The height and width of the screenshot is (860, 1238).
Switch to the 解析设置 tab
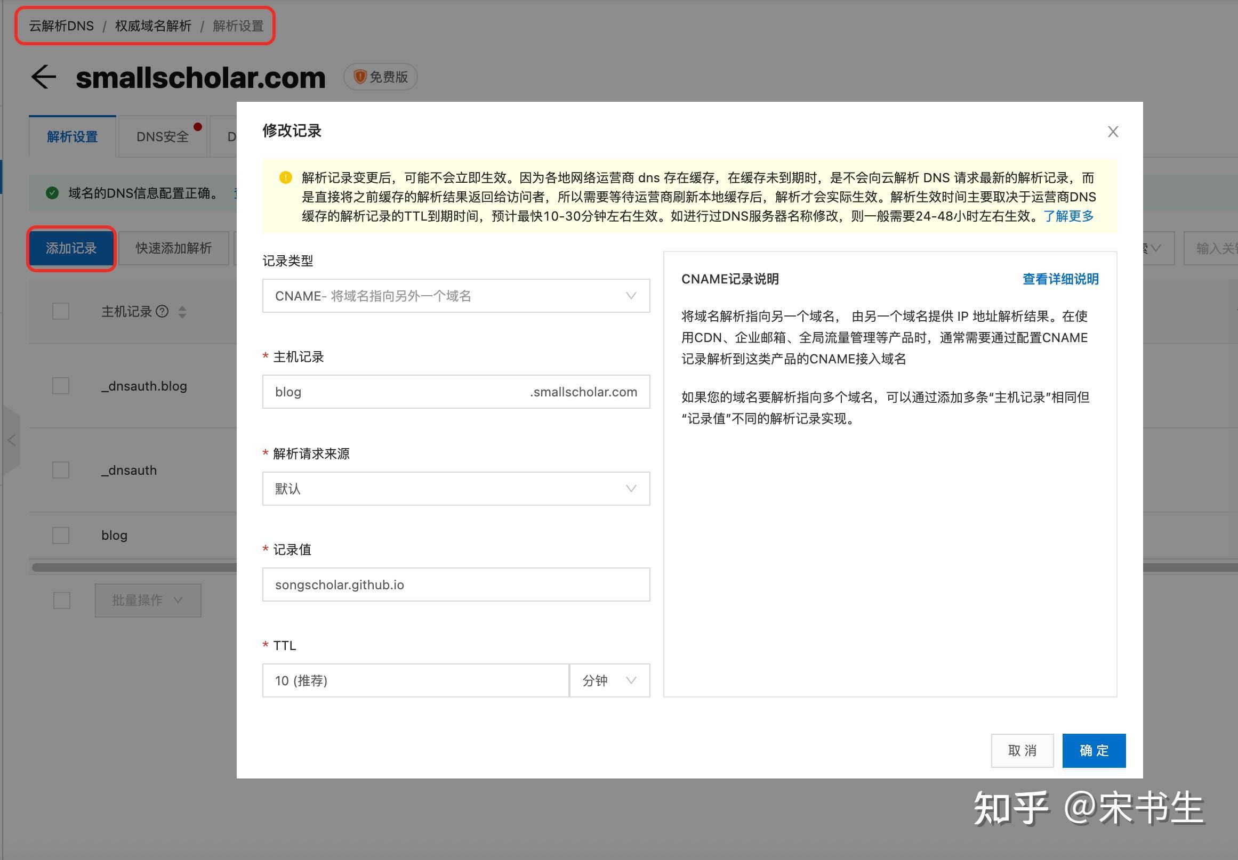73,137
